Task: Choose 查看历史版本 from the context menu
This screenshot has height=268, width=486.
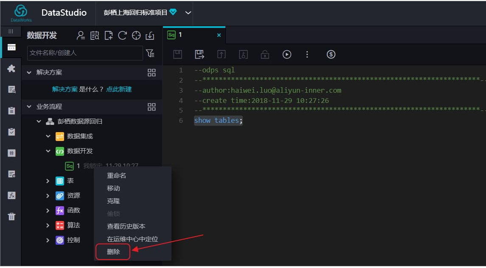Action: (x=126, y=226)
